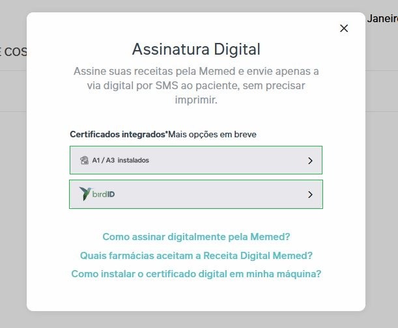Expand the A1 / A3 instalados chevron
Image resolution: width=398 pixels, height=328 pixels.
pyautogui.click(x=310, y=160)
